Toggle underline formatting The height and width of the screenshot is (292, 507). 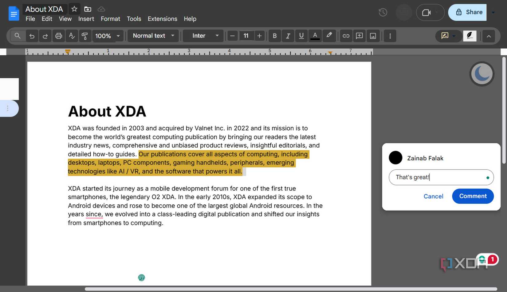coord(301,36)
